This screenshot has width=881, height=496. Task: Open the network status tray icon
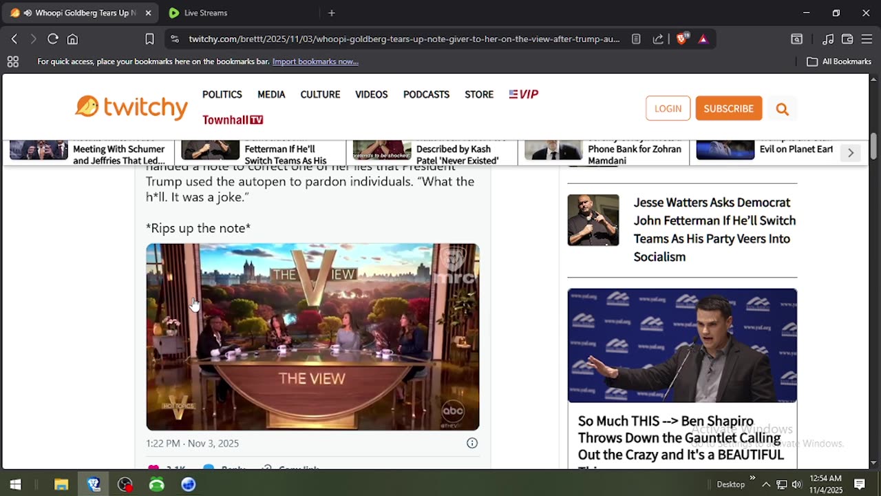781,484
